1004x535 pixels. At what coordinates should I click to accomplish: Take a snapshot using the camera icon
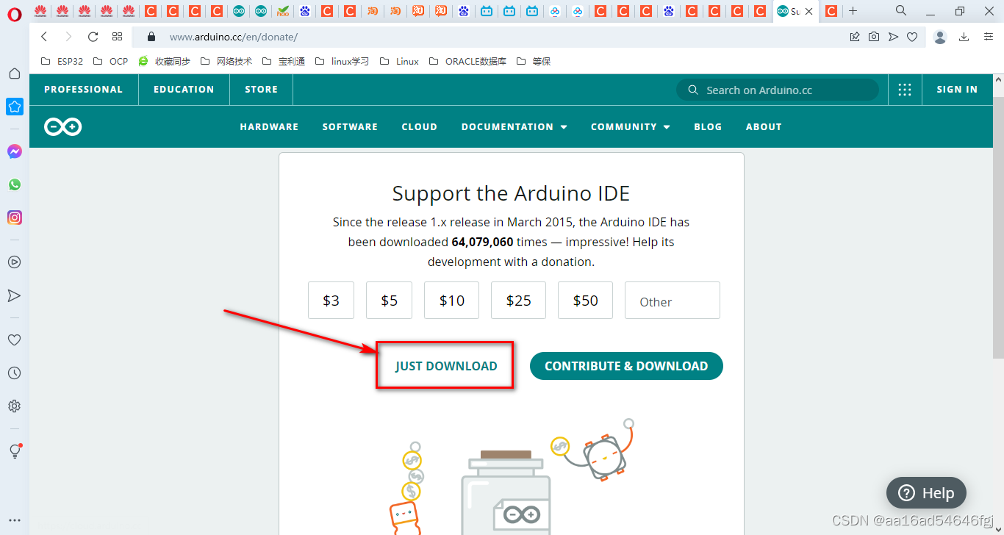tap(874, 36)
